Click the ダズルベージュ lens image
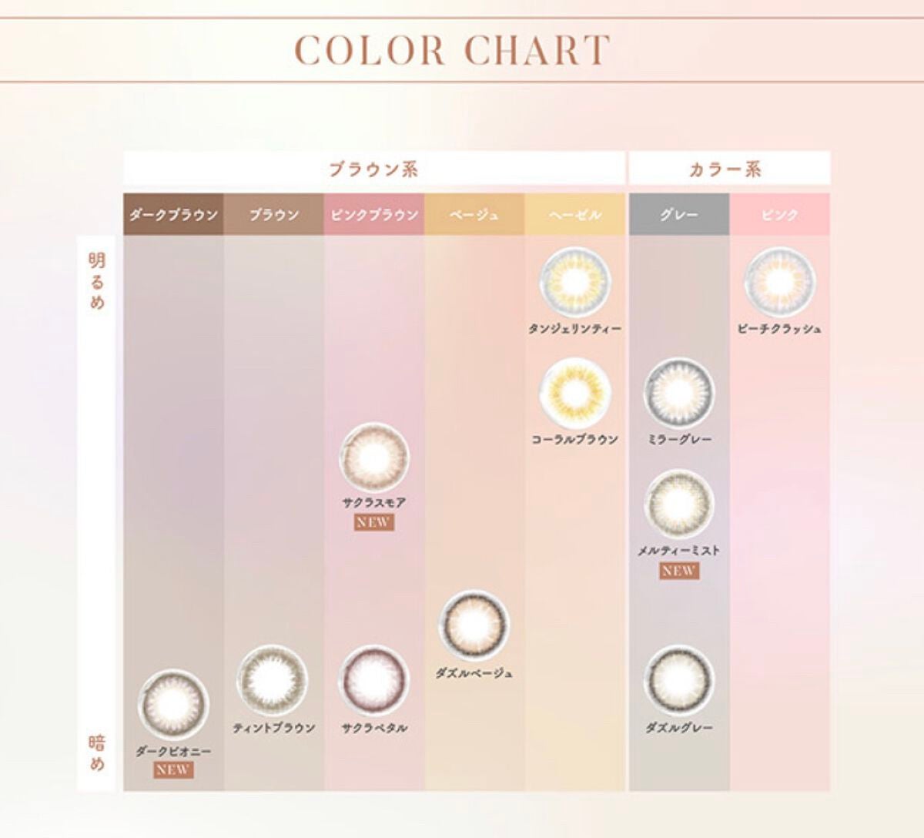The image size is (924, 838). click(x=474, y=626)
